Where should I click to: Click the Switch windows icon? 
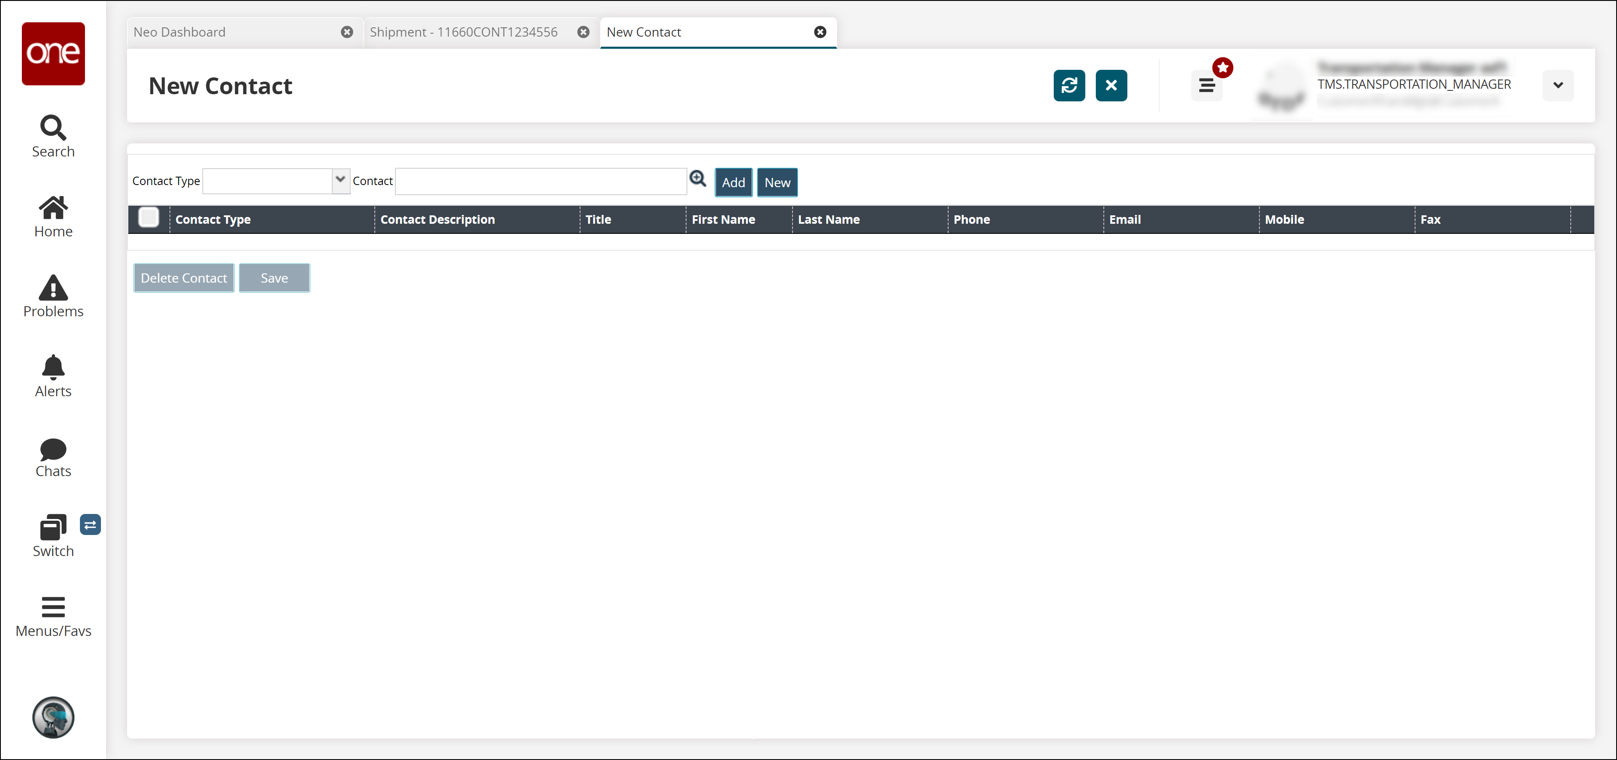[x=53, y=536]
